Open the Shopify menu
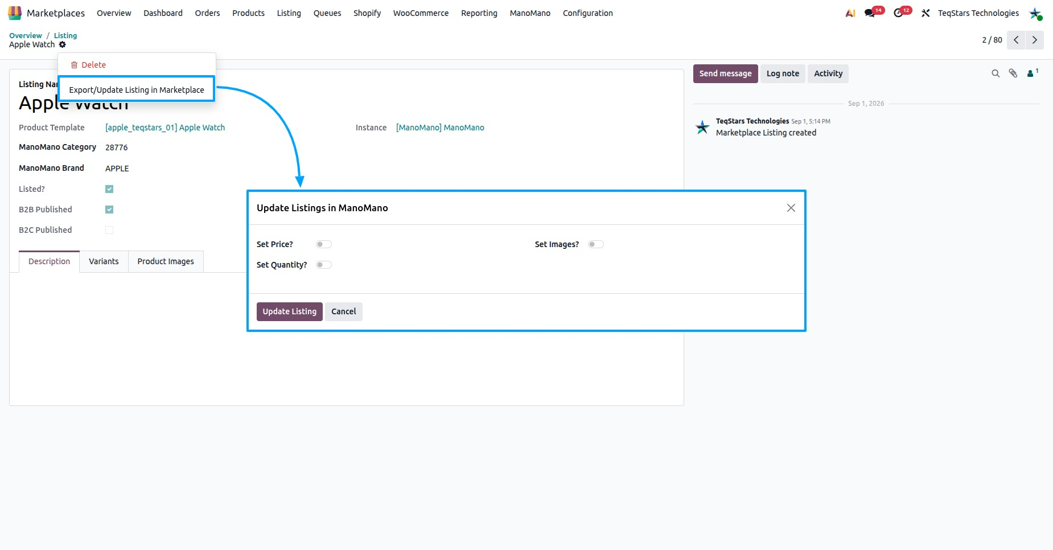This screenshot has height=550, width=1053. pos(367,13)
